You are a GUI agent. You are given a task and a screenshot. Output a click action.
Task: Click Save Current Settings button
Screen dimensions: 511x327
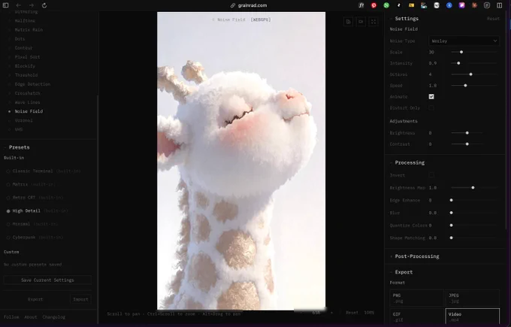click(47, 280)
